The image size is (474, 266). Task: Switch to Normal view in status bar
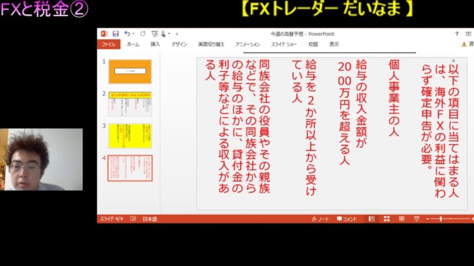373,219
